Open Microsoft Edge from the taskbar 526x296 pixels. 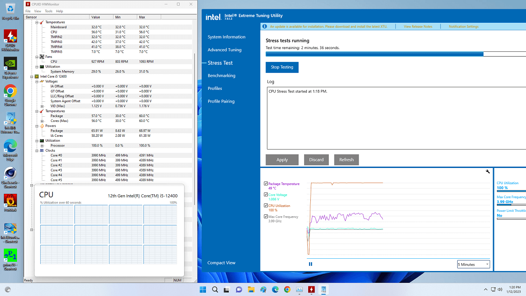coord(275,289)
